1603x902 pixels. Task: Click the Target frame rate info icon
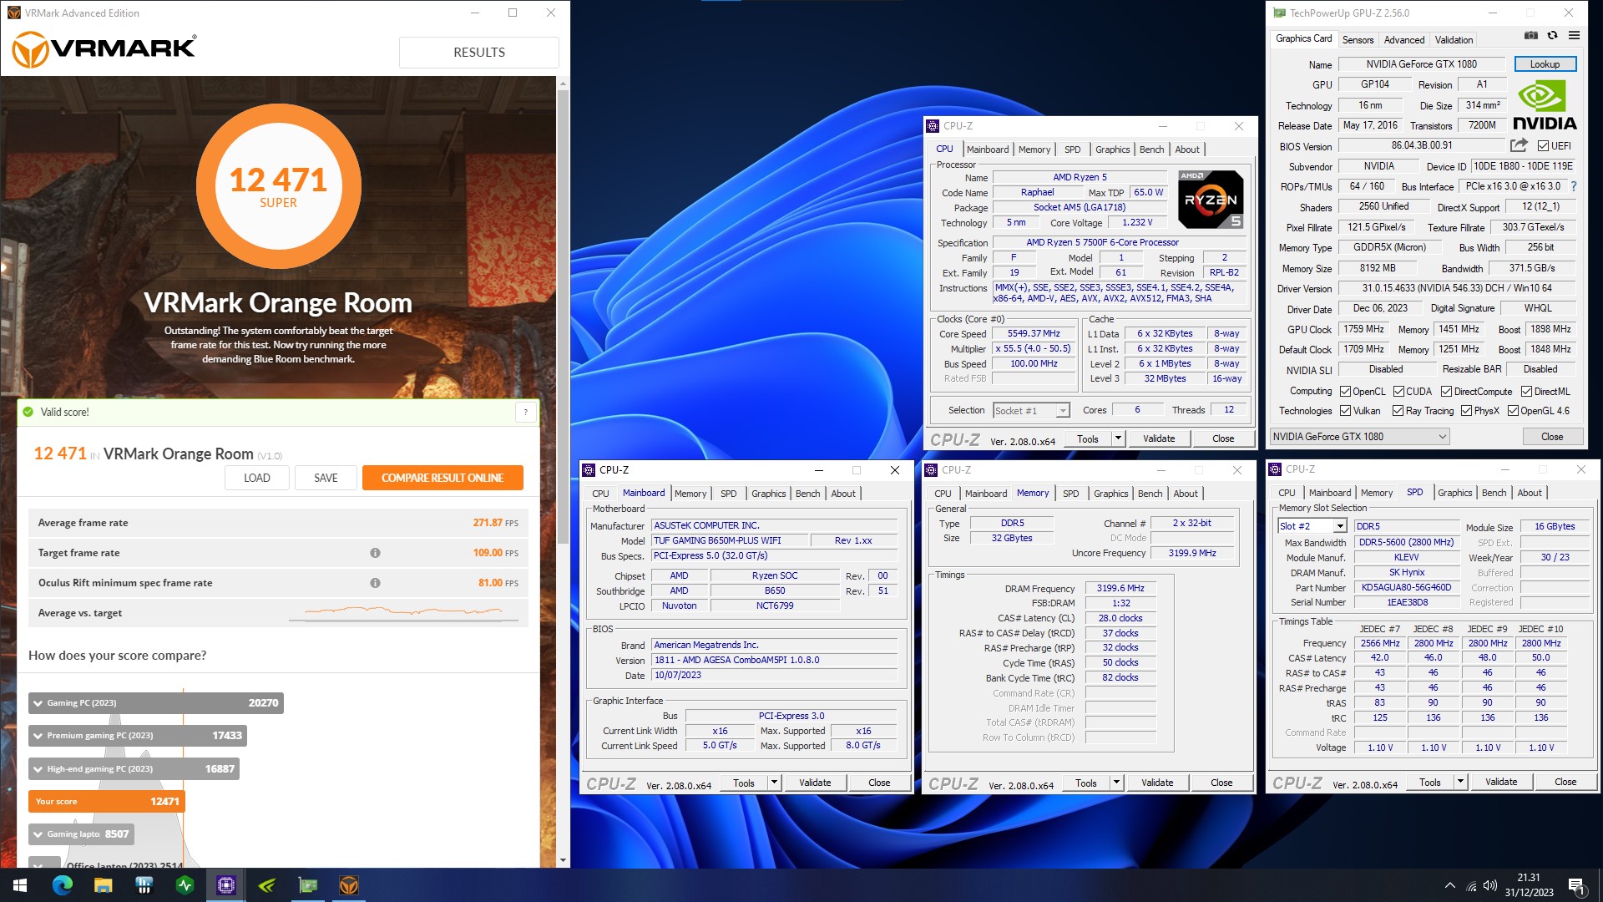coord(375,553)
